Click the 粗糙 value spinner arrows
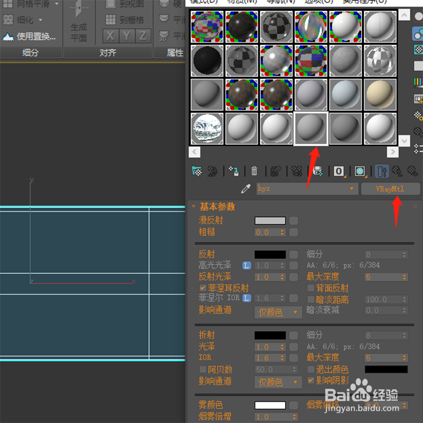This screenshot has width=423, height=423. coord(282,232)
